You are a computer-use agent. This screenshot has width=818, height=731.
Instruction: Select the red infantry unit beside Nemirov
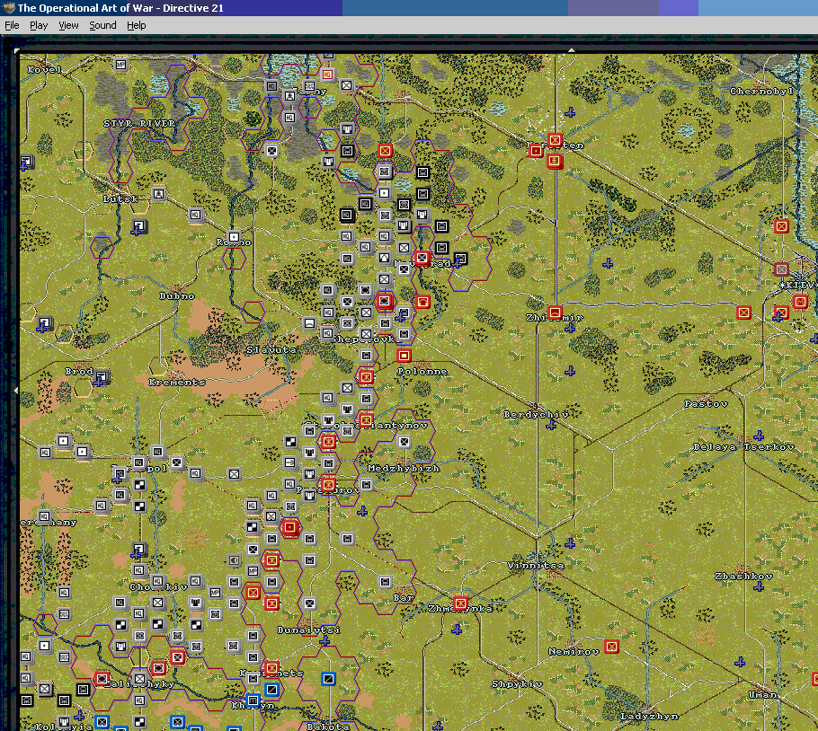tap(611, 647)
